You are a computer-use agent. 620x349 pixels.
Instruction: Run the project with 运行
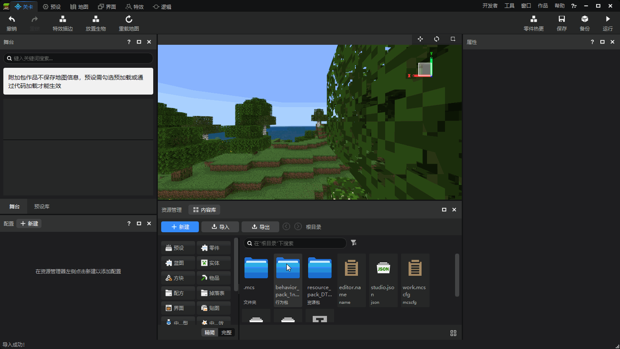(x=608, y=23)
